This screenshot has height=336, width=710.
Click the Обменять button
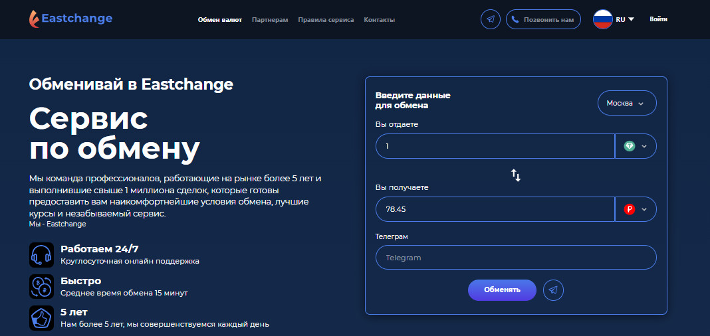(502, 290)
